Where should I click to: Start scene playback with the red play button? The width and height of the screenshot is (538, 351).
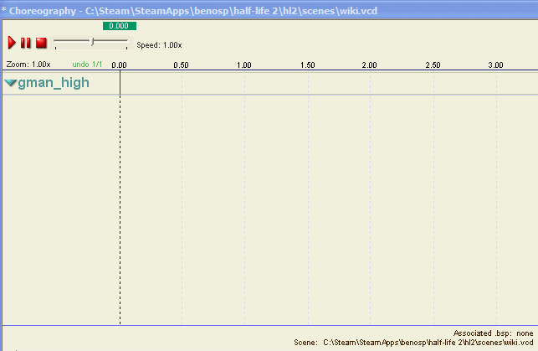pyautogui.click(x=12, y=43)
